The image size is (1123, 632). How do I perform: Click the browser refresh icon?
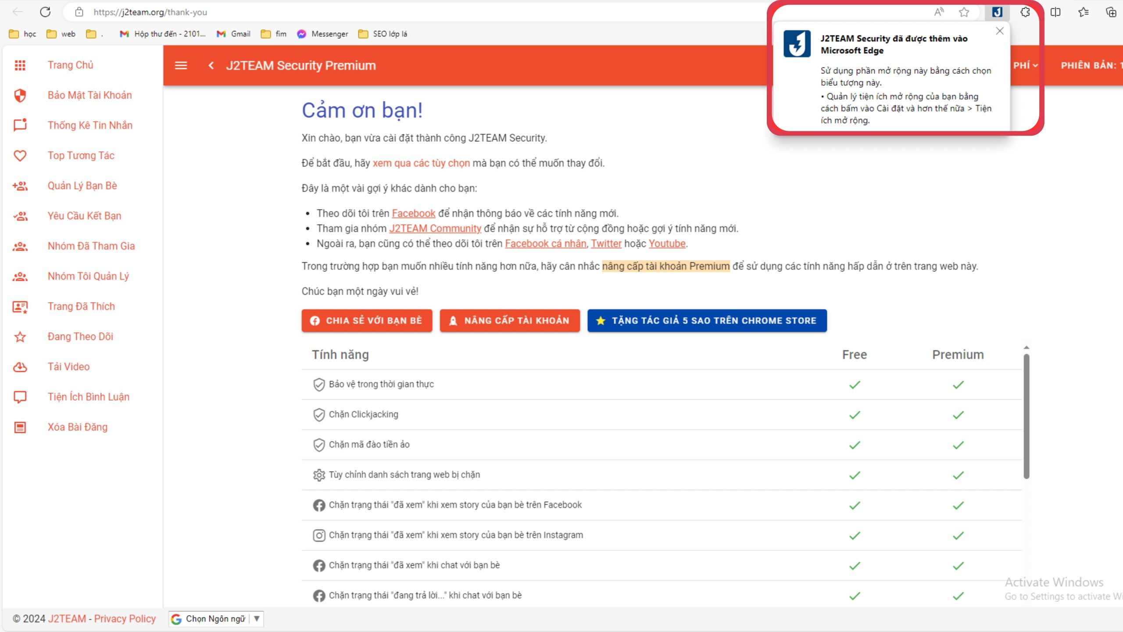pyautogui.click(x=45, y=12)
